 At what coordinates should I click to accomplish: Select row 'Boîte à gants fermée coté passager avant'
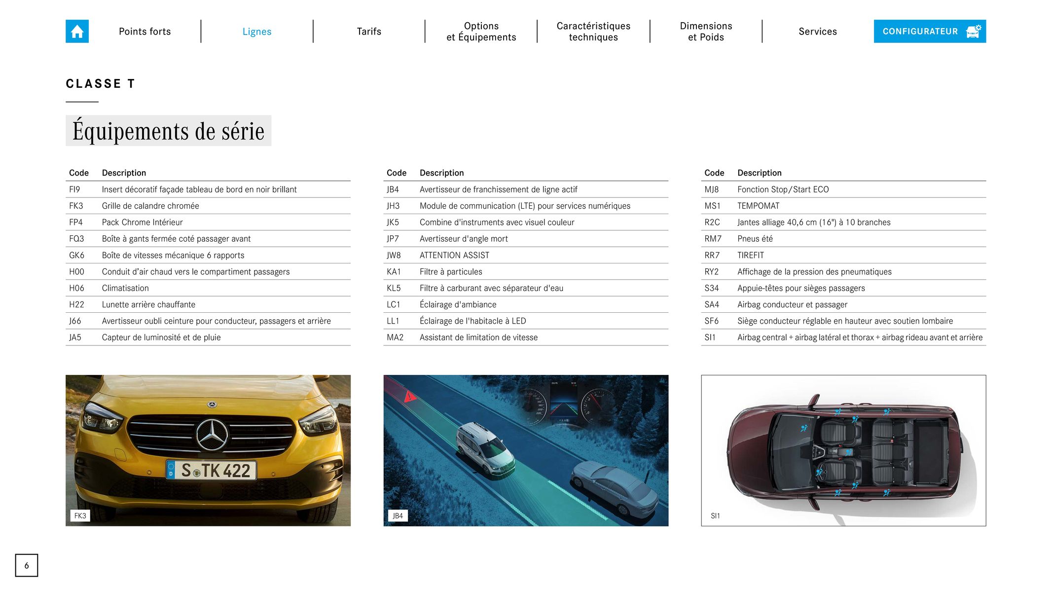click(208, 239)
